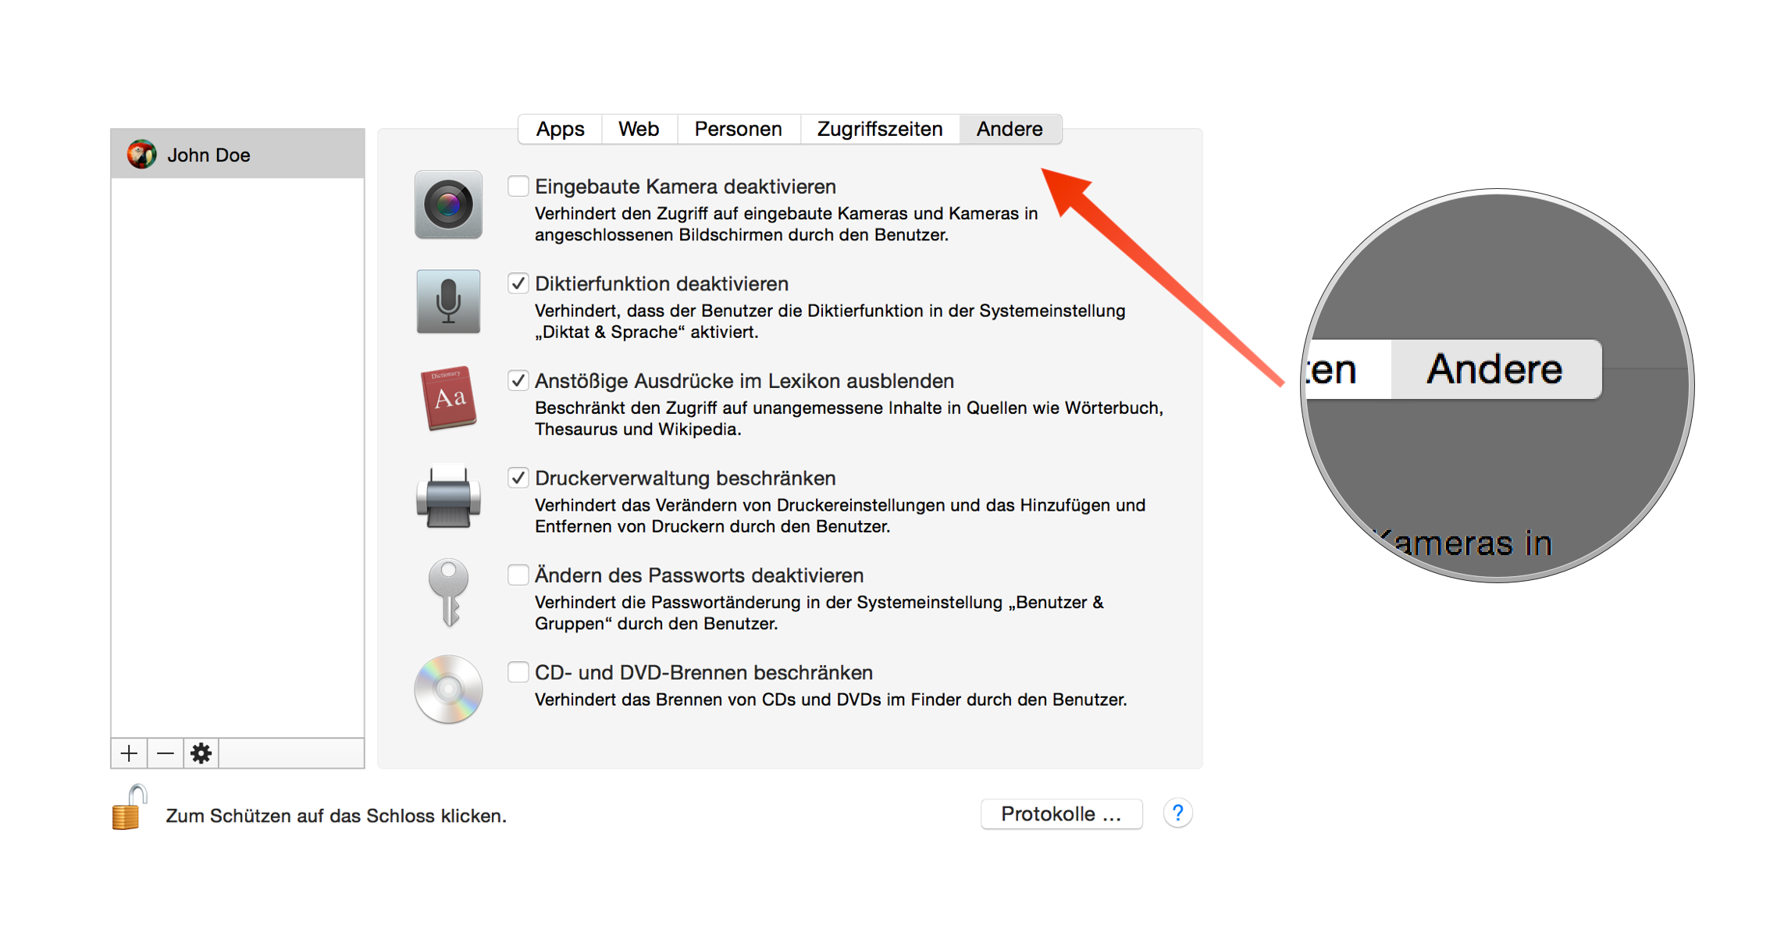The width and height of the screenshot is (1777, 940).
Task: Disable Diktierfunktion deaktivieren
Action: tap(518, 283)
